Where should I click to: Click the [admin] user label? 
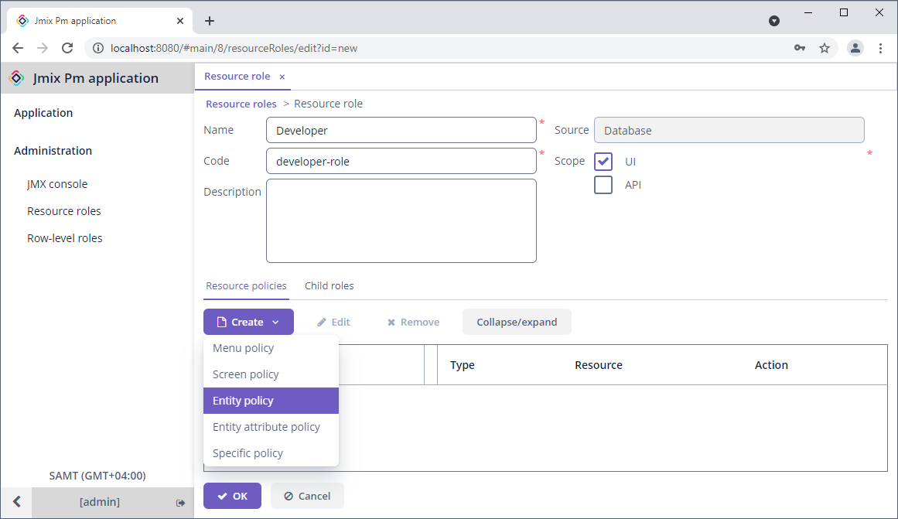click(x=100, y=502)
